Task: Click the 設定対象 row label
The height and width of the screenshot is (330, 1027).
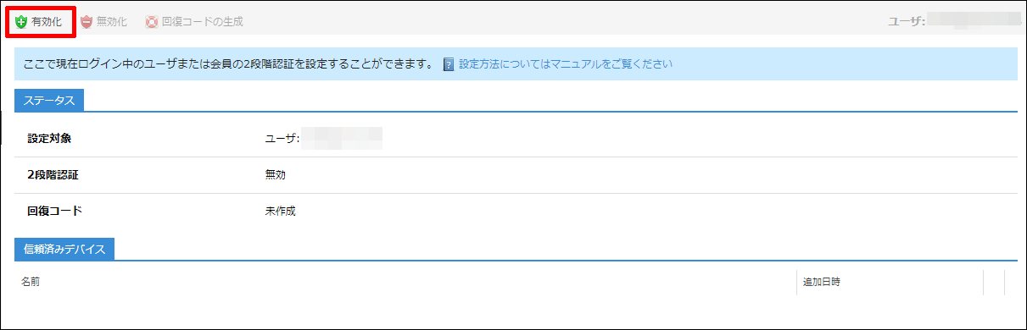Action: coord(49,138)
